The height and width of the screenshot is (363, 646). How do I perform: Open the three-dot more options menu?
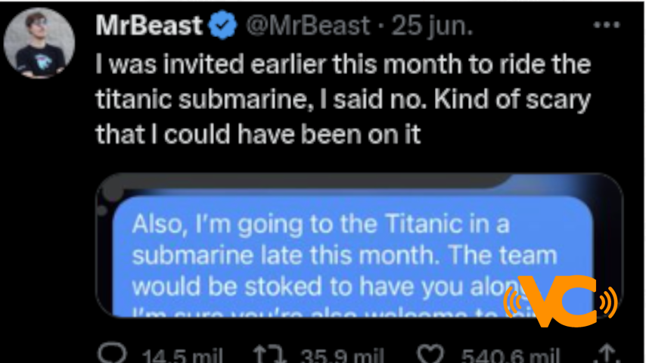coord(605,25)
